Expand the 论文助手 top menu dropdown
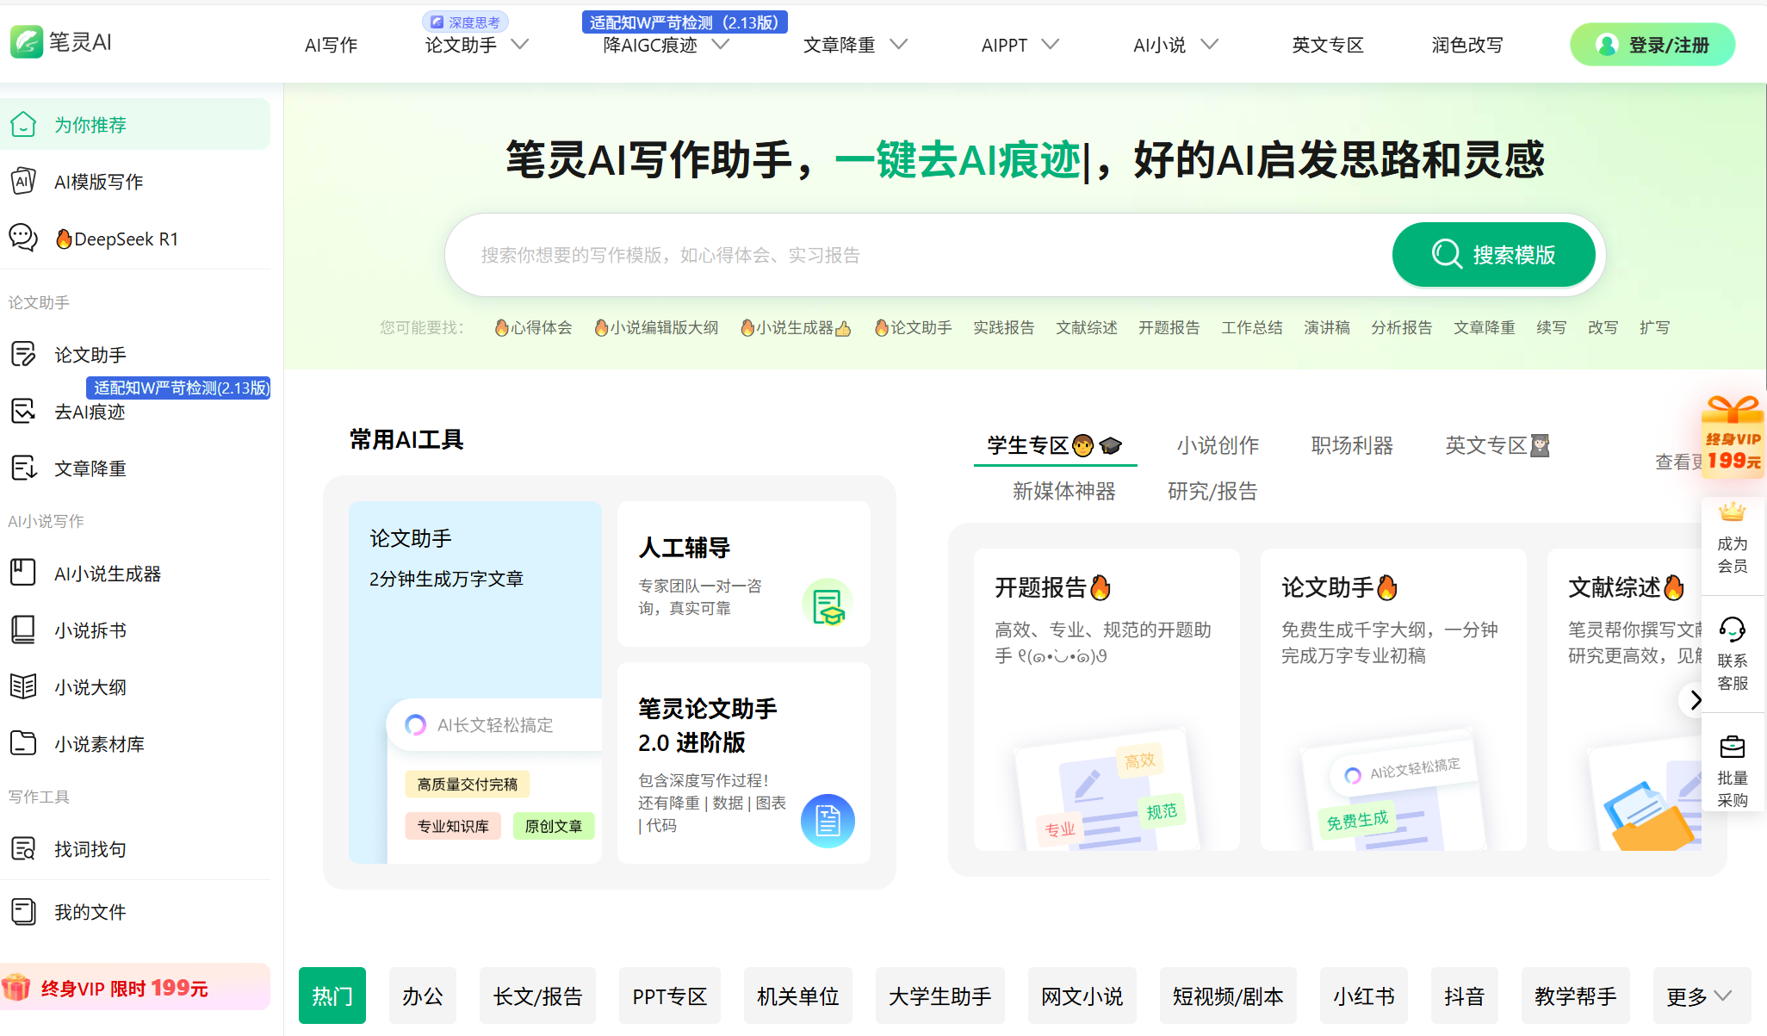1767x1036 pixels. [x=519, y=45]
